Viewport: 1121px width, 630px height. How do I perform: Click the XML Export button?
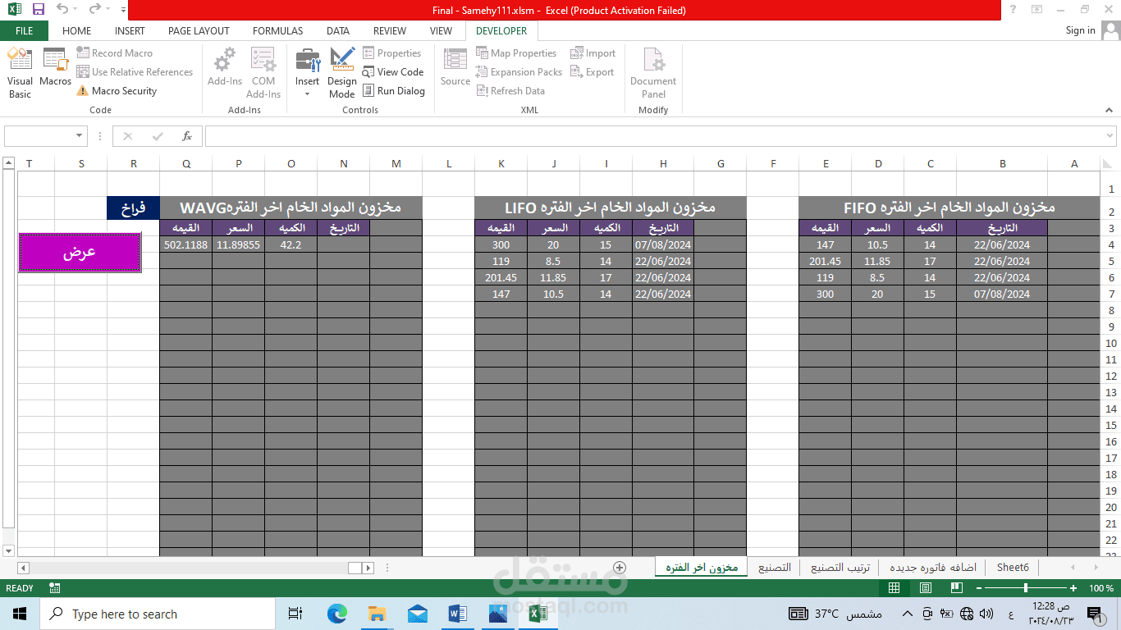coord(593,72)
